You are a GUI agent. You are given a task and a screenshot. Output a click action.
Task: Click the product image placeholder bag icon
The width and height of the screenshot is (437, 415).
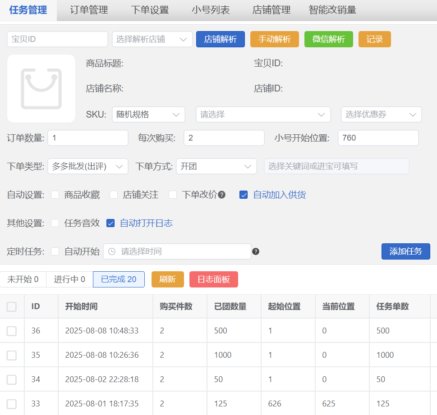pos(41,89)
